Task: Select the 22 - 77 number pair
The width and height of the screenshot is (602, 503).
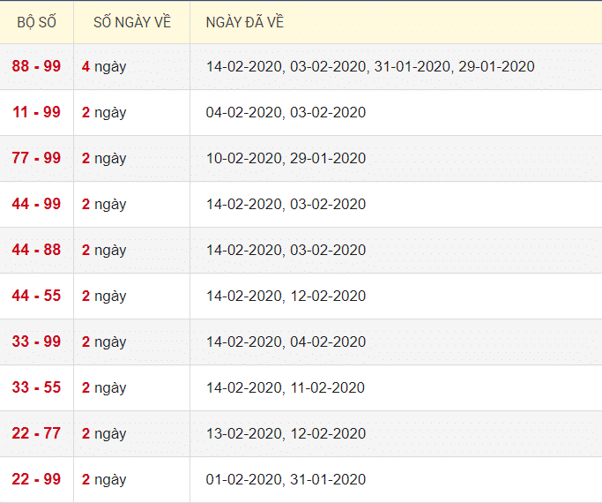Action: click(36, 433)
